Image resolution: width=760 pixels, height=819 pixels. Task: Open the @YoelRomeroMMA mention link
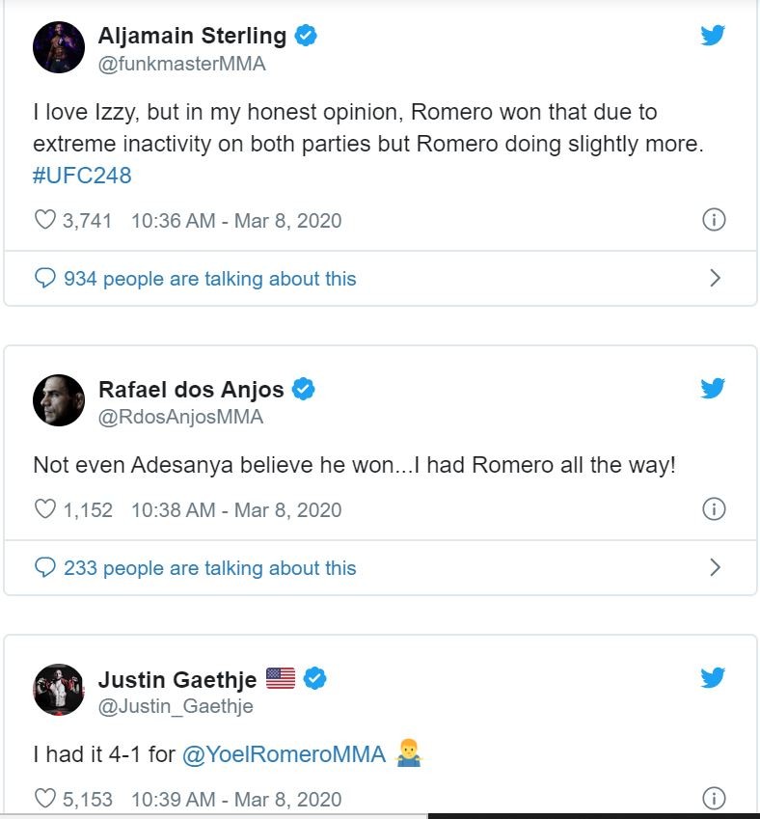pos(284,754)
